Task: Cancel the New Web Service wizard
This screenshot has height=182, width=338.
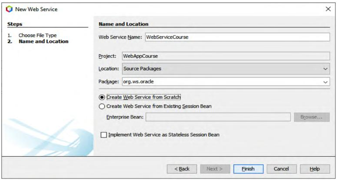Action: click(x=281, y=169)
